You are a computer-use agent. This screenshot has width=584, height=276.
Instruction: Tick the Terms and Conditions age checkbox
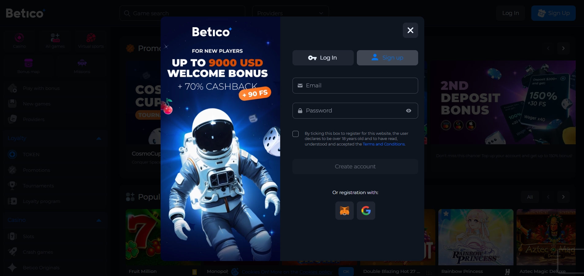click(x=296, y=134)
